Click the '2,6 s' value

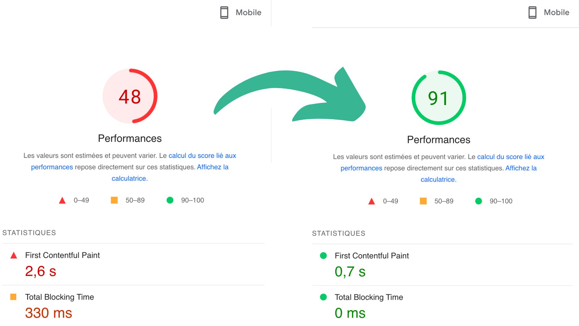[x=40, y=271]
